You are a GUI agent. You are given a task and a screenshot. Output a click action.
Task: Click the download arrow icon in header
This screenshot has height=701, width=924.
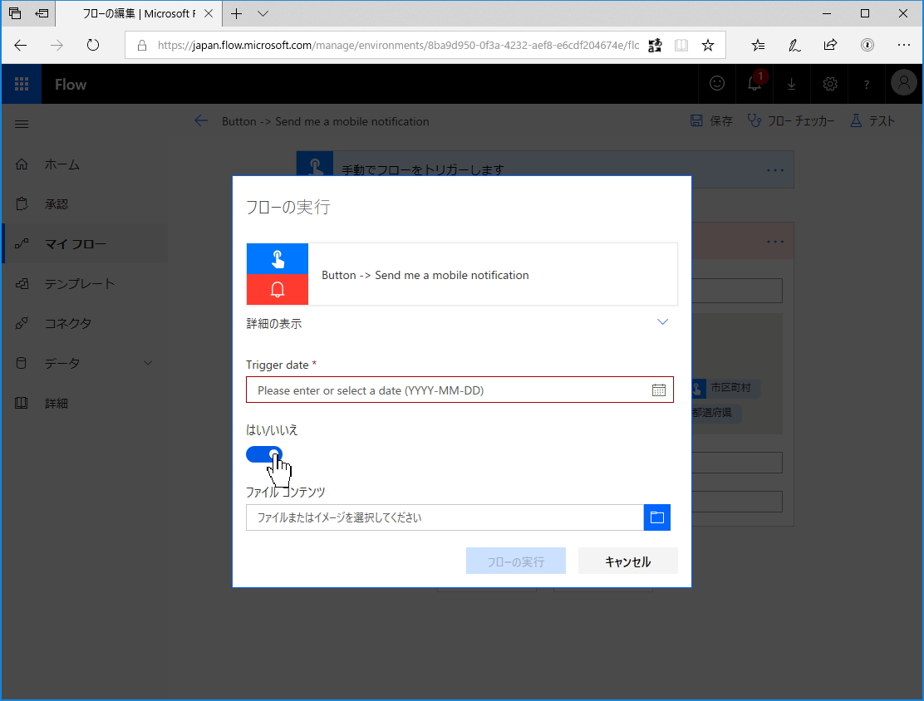[x=791, y=84]
